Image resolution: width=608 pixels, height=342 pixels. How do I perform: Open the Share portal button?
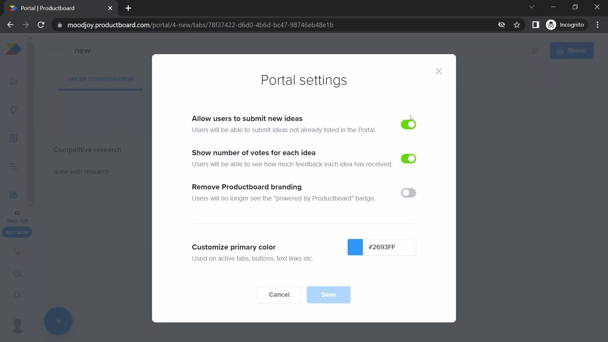(572, 51)
